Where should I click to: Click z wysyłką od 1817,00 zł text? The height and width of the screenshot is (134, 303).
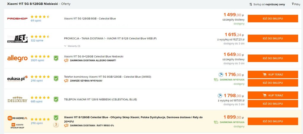tap(231, 100)
